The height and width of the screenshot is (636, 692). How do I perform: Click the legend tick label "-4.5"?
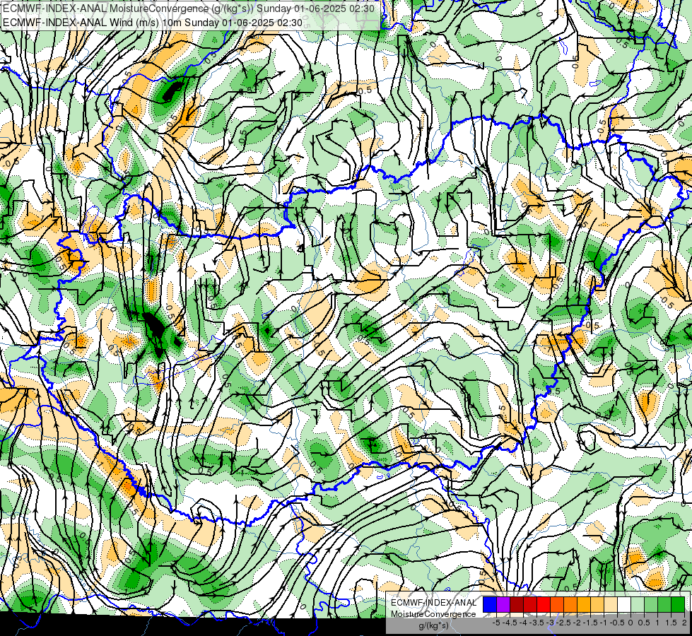click(x=510, y=623)
